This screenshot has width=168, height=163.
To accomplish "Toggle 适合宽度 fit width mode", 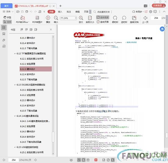I will [x=103, y=17].
